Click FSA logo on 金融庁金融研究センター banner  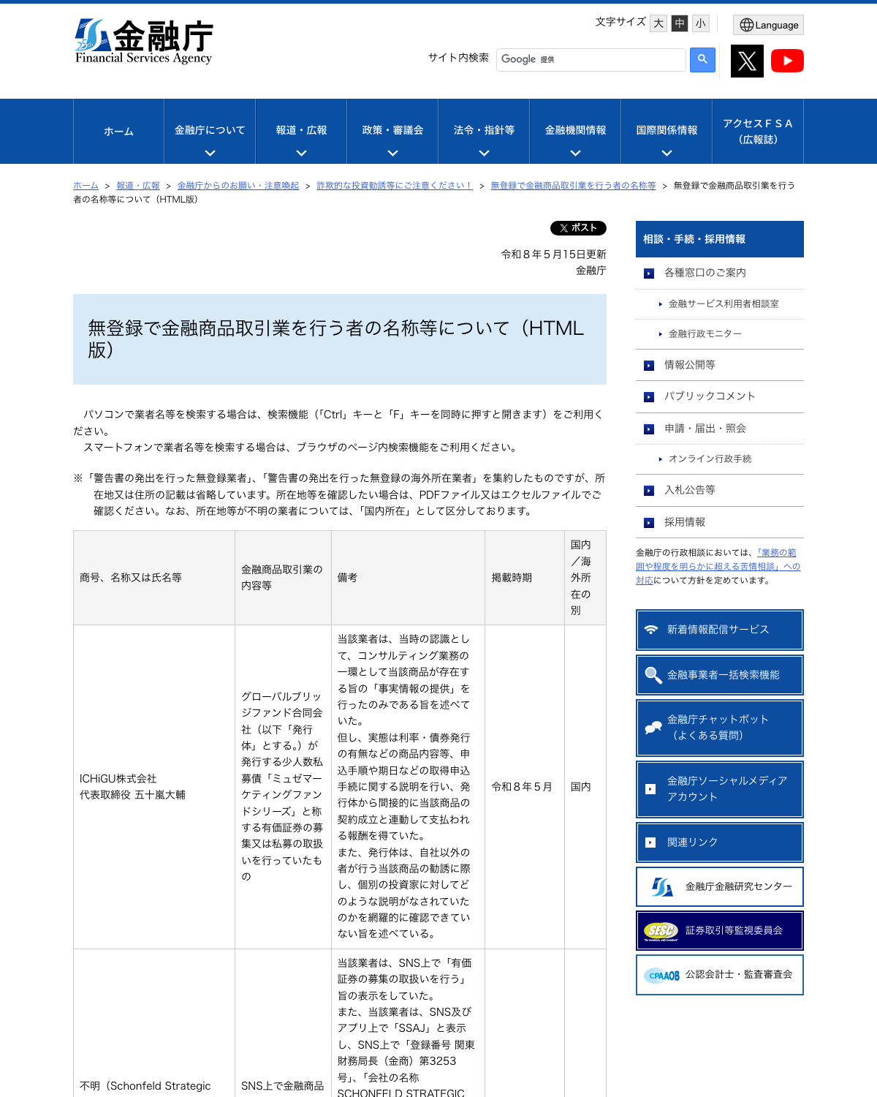(662, 887)
